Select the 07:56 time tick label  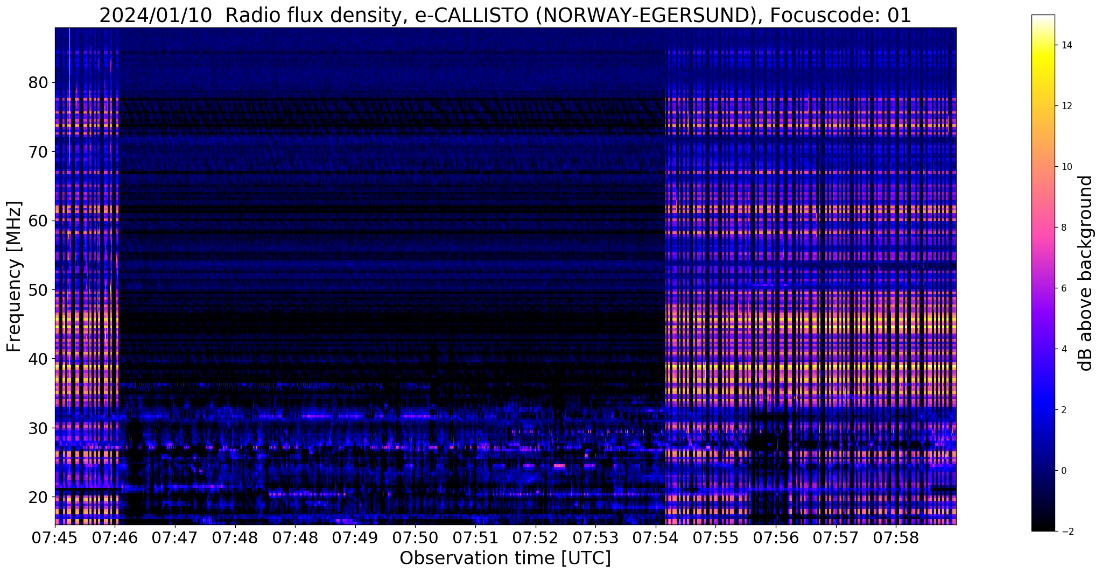pyautogui.click(x=776, y=538)
